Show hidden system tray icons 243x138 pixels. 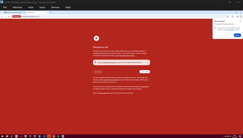click(223, 136)
